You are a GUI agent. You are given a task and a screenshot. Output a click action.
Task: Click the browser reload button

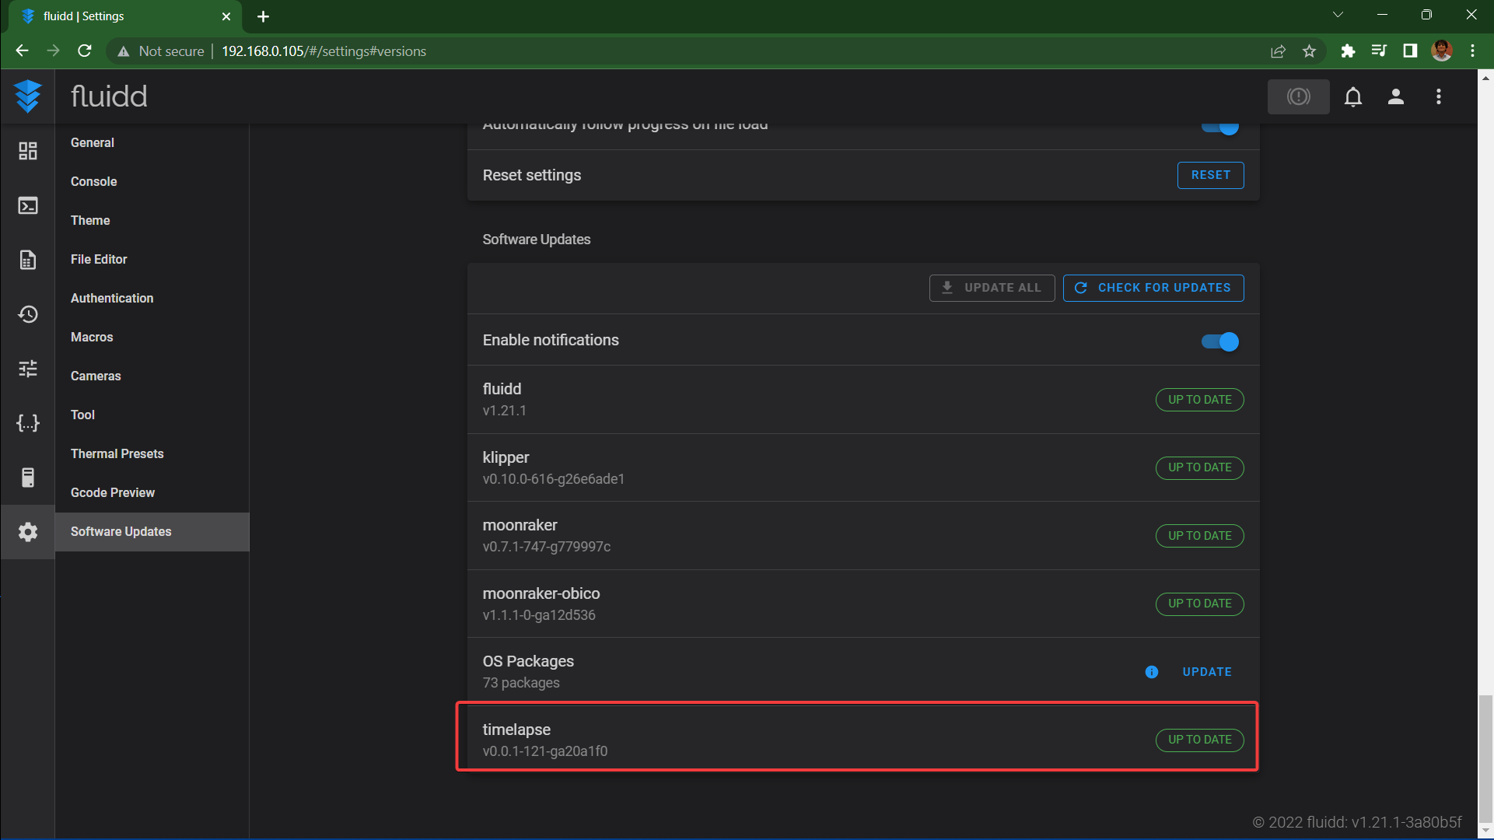85,51
